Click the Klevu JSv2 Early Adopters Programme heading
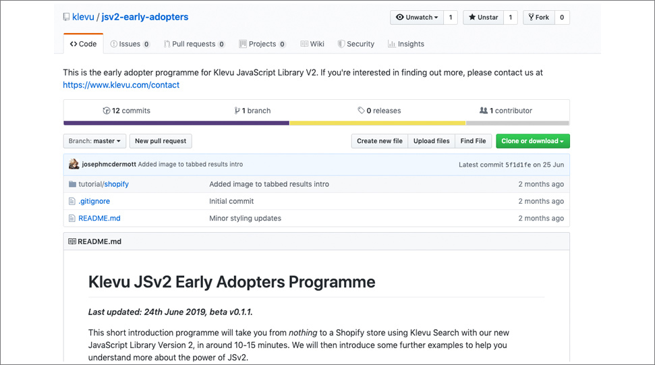The height and width of the screenshot is (365, 655). pos(232,282)
